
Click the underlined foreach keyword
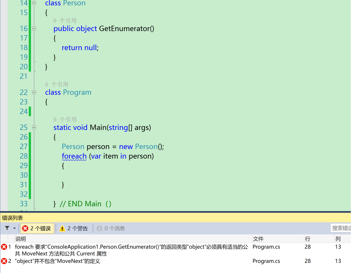pyautogui.click(x=74, y=156)
